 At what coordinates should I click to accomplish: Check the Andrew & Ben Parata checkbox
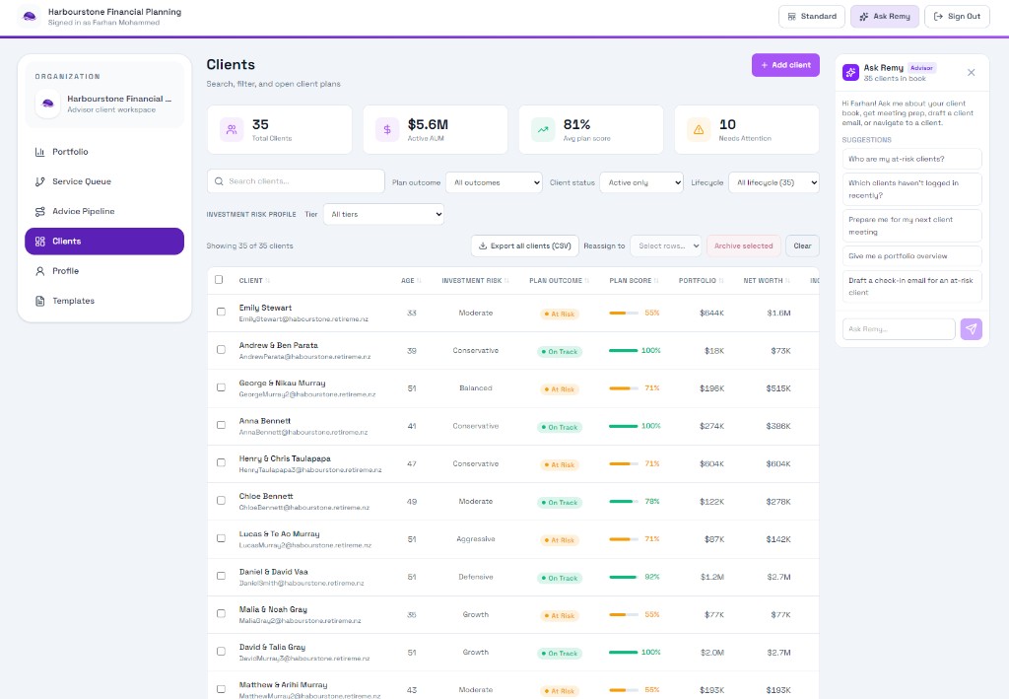221,349
